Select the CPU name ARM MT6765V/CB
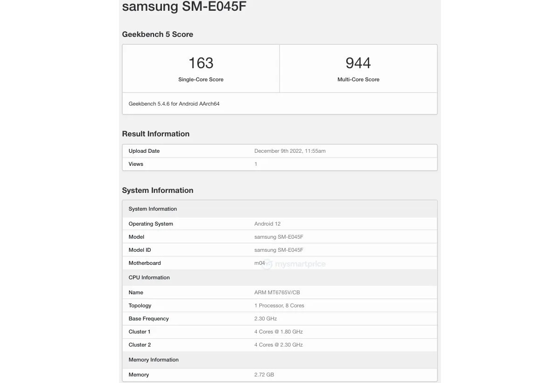560x383 pixels. click(277, 292)
